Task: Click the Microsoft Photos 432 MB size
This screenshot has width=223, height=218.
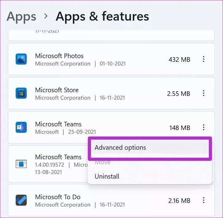Action: 179,60
